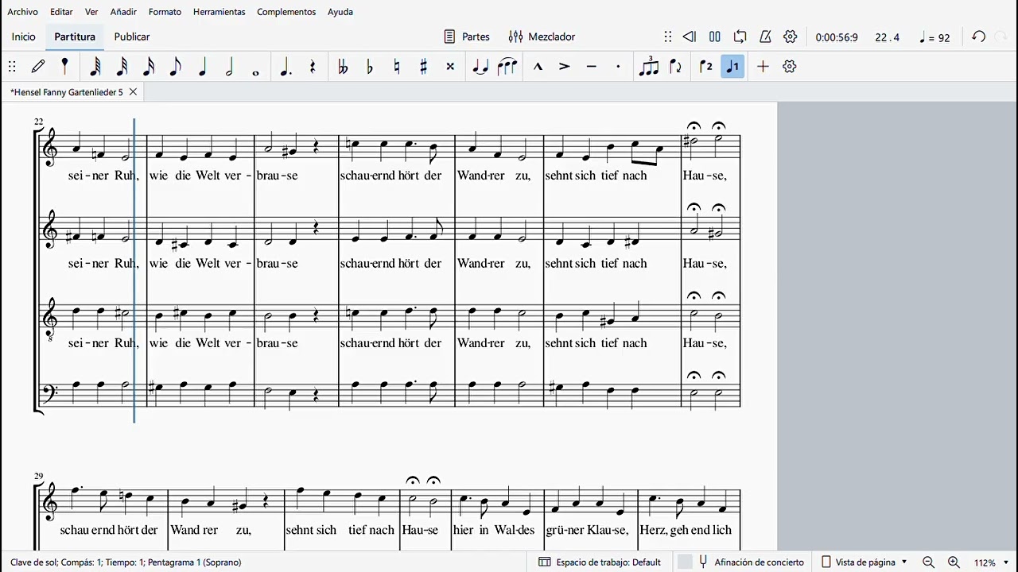The height and width of the screenshot is (572, 1018).
Task: Apply the natural accidental
Action: (397, 67)
